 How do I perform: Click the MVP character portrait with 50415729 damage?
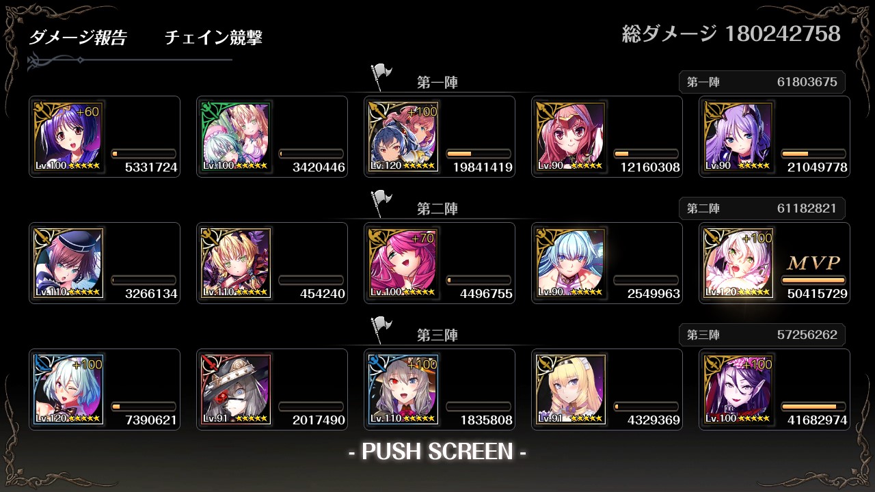click(738, 263)
